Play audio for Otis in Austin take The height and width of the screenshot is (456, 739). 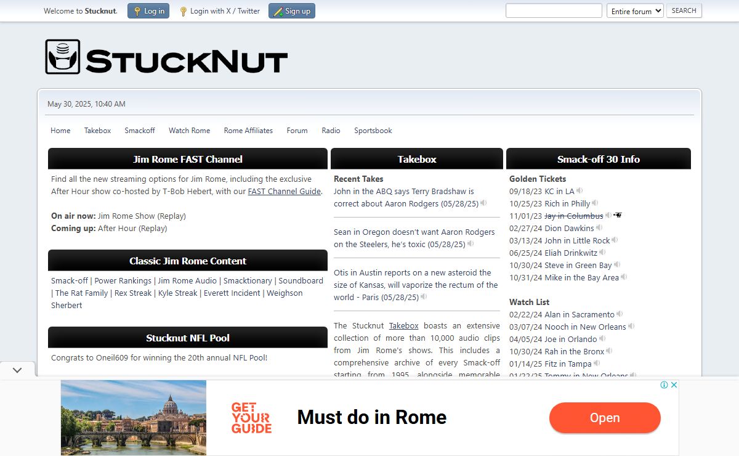point(424,297)
